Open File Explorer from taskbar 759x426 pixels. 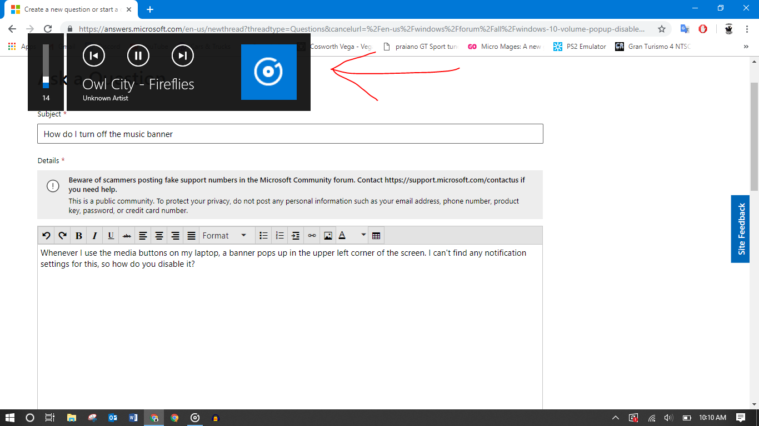click(x=71, y=418)
